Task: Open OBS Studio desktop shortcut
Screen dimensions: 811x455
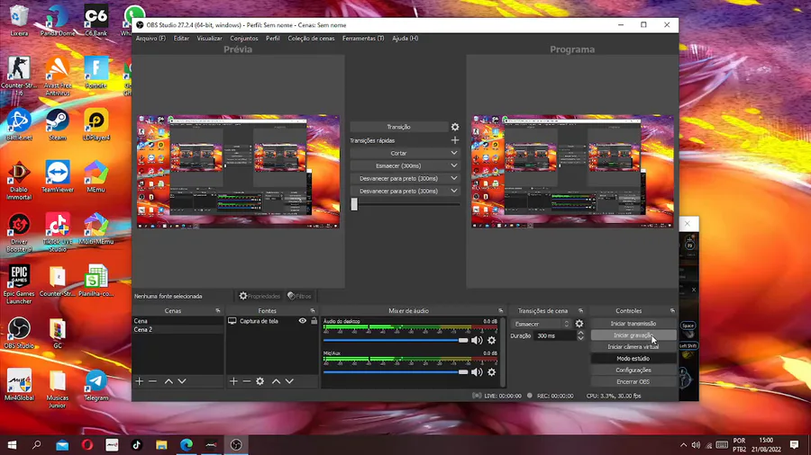Action: [19, 333]
